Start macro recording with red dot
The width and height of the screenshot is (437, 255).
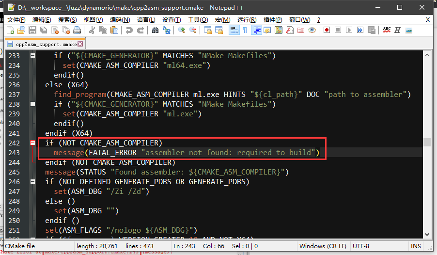(327, 30)
